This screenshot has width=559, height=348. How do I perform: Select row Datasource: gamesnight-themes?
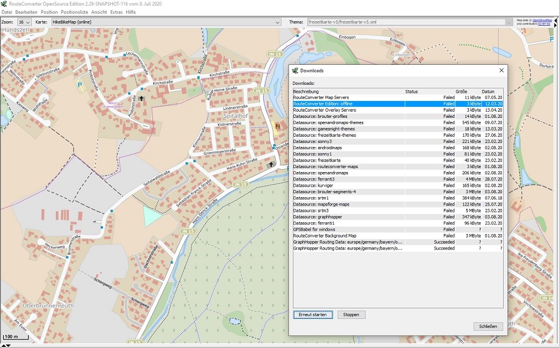tap(398, 129)
